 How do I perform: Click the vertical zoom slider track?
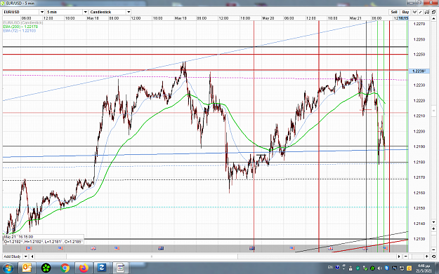pyautogui.click(x=433, y=239)
